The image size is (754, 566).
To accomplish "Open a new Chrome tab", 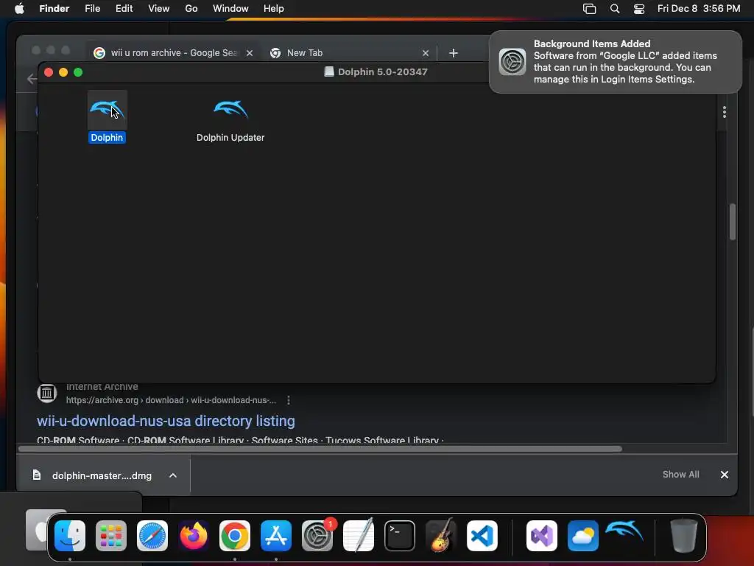I will (454, 53).
